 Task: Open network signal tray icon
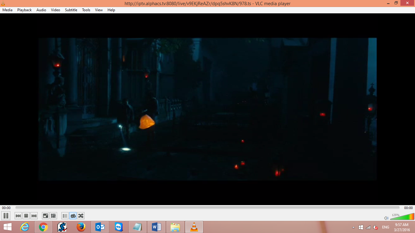tap(368, 227)
